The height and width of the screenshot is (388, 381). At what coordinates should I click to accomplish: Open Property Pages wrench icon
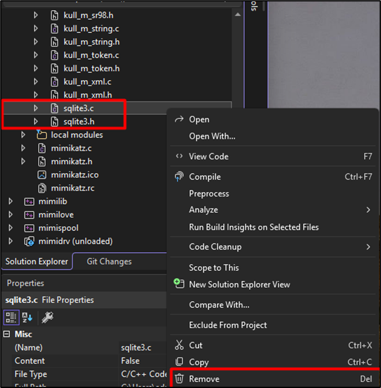(48, 317)
